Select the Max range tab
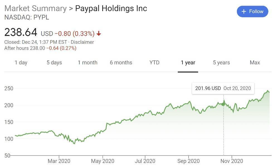This screenshot has width=277, height=168. 255,62
